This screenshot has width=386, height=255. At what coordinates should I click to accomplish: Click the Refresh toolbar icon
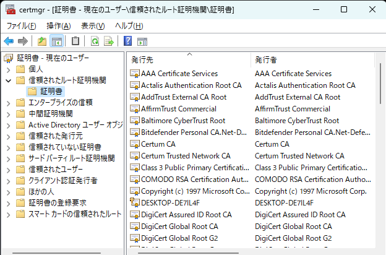coord(95,41)
